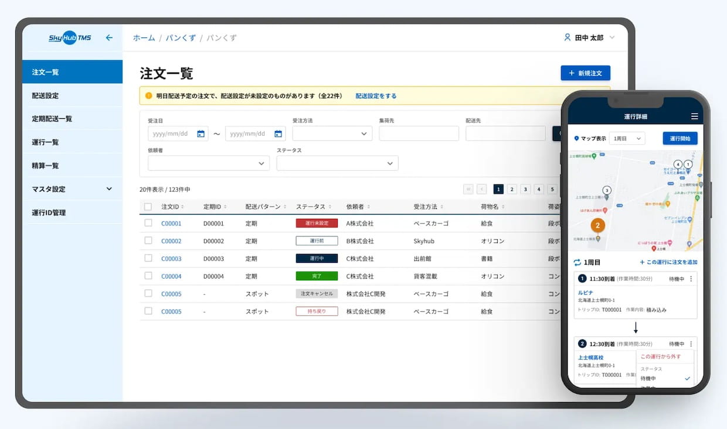Click ホーム breadcrumb link
This screenshot has height=429, width=727.
point(144,38)
